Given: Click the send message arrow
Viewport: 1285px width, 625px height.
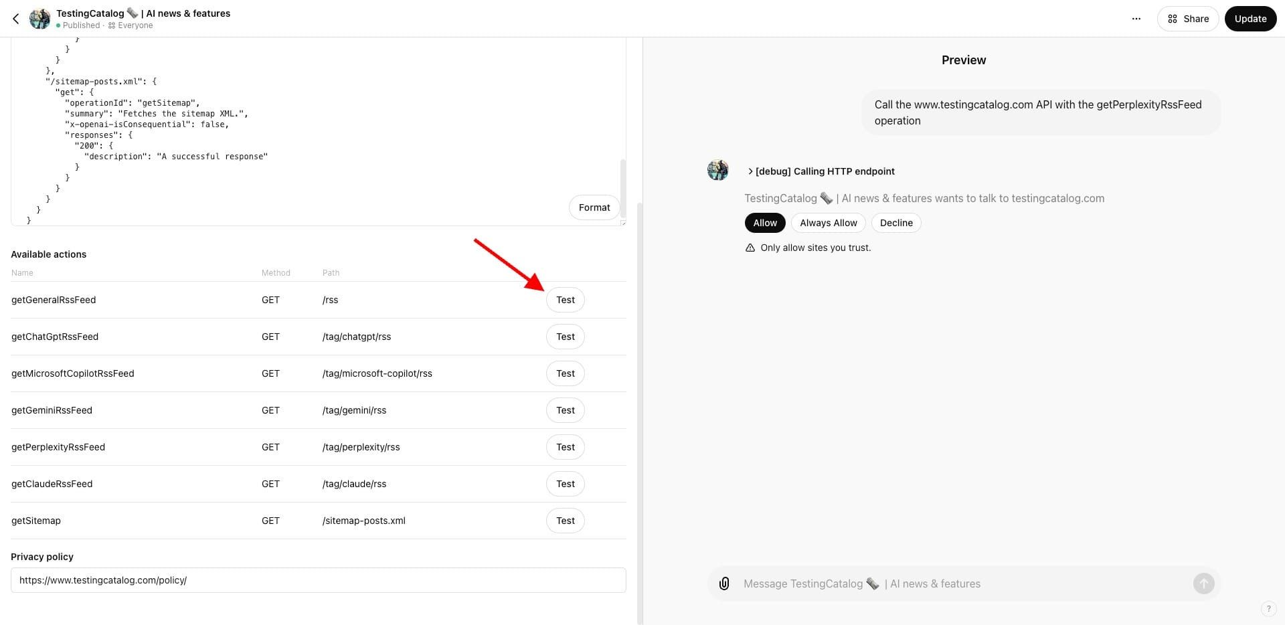Looking at the screenshot, I should click(1203, 583).
